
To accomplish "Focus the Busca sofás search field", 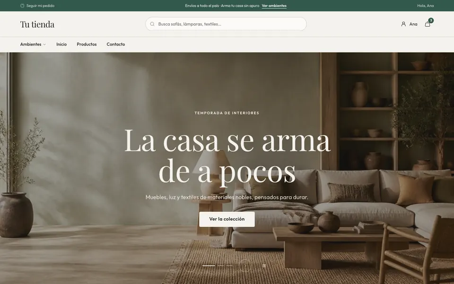I will coord(226,24).
